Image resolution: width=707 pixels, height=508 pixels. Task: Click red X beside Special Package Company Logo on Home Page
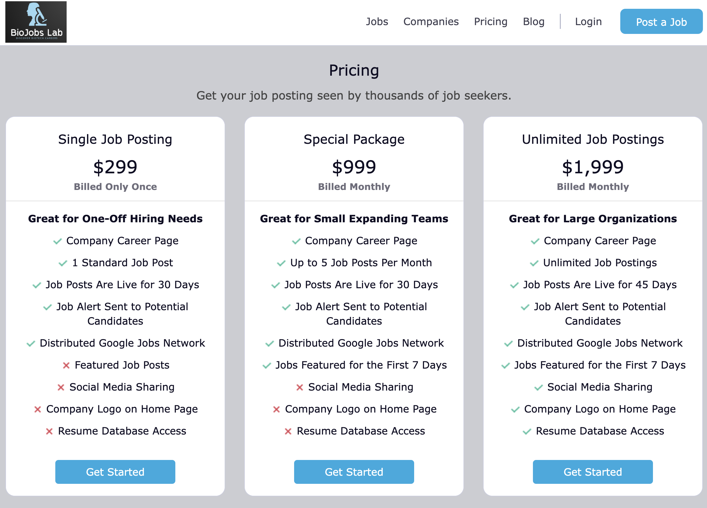(x=277, y=409)
